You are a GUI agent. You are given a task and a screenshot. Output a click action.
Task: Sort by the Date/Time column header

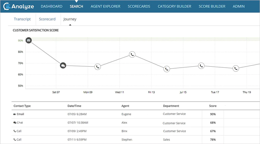point(74,106)
